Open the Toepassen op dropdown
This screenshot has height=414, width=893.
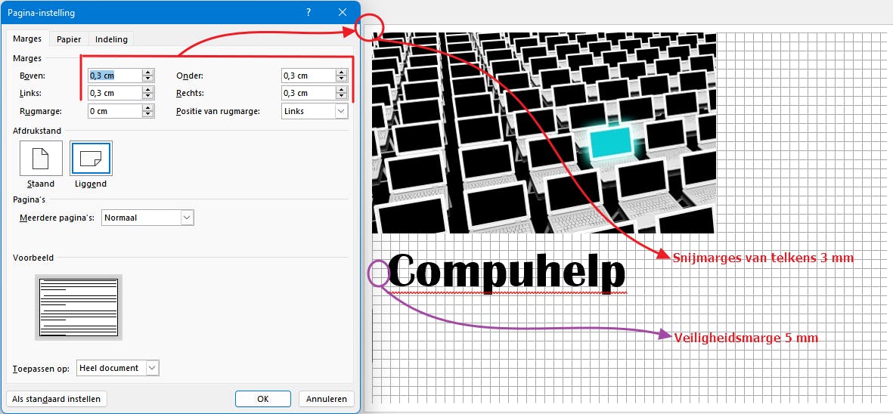[x=117, y=368]
